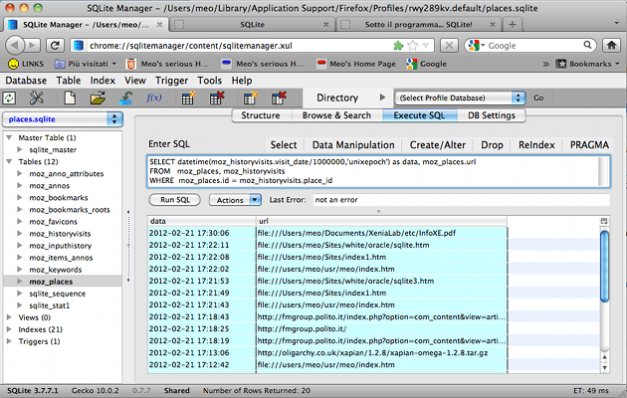Viewport: 627px width, 398px height.
Task: Open the Actions dropdown button
Action: coord(235,200)
